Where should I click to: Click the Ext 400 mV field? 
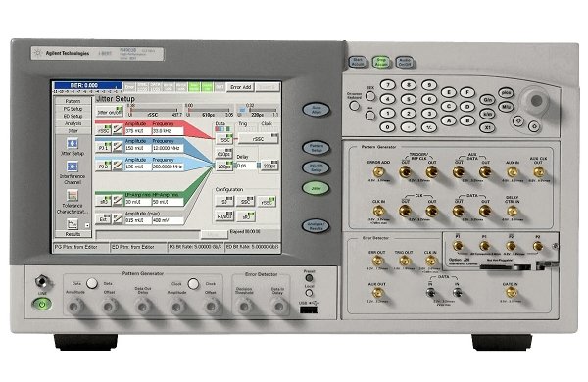point(168,220)
